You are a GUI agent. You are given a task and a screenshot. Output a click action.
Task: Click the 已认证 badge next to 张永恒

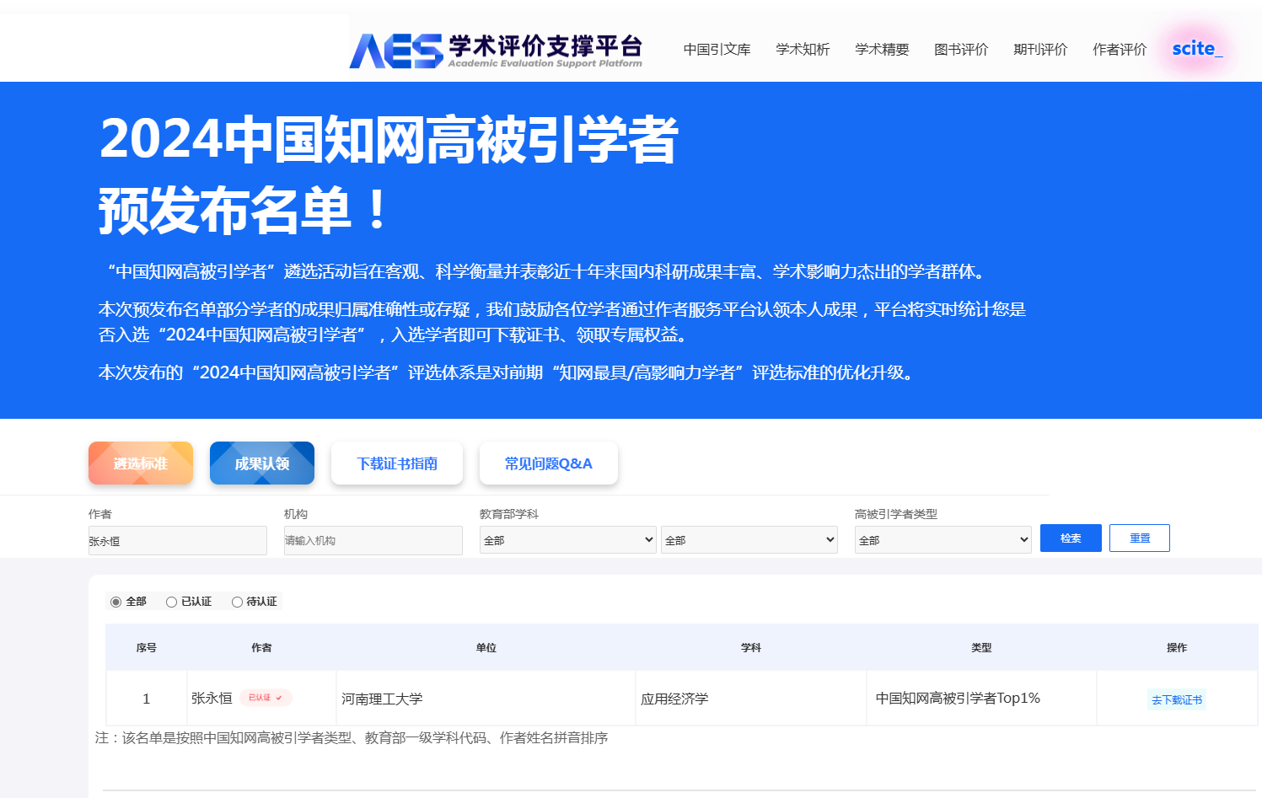point(266,698)
